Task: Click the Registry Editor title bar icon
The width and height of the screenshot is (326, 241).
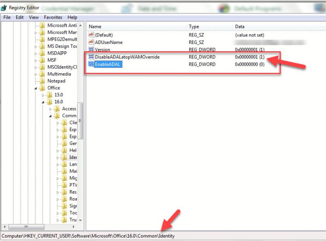Action: [x=4, y=8]
